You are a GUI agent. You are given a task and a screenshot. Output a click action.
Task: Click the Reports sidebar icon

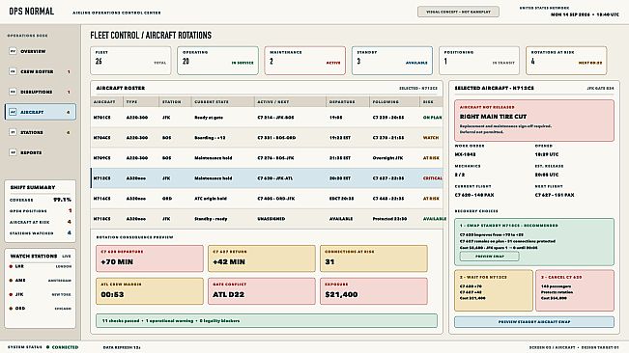13,152
